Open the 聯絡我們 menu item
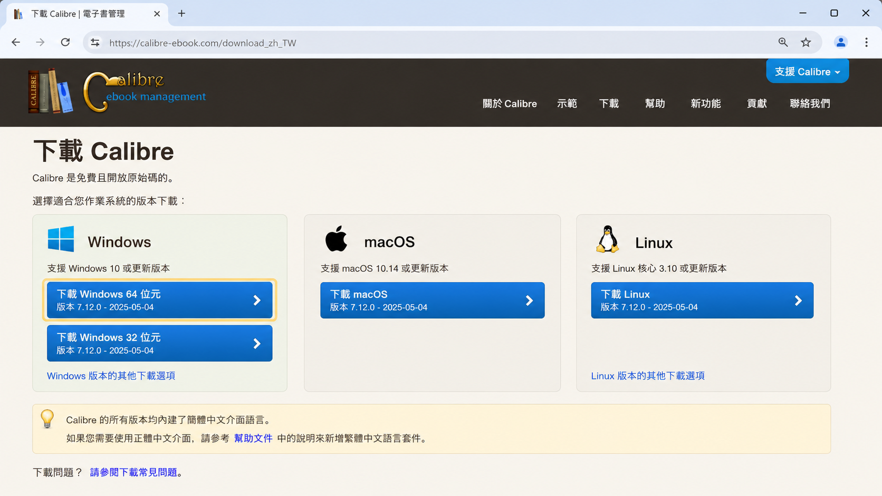882x496 pixels. [810, 104]
